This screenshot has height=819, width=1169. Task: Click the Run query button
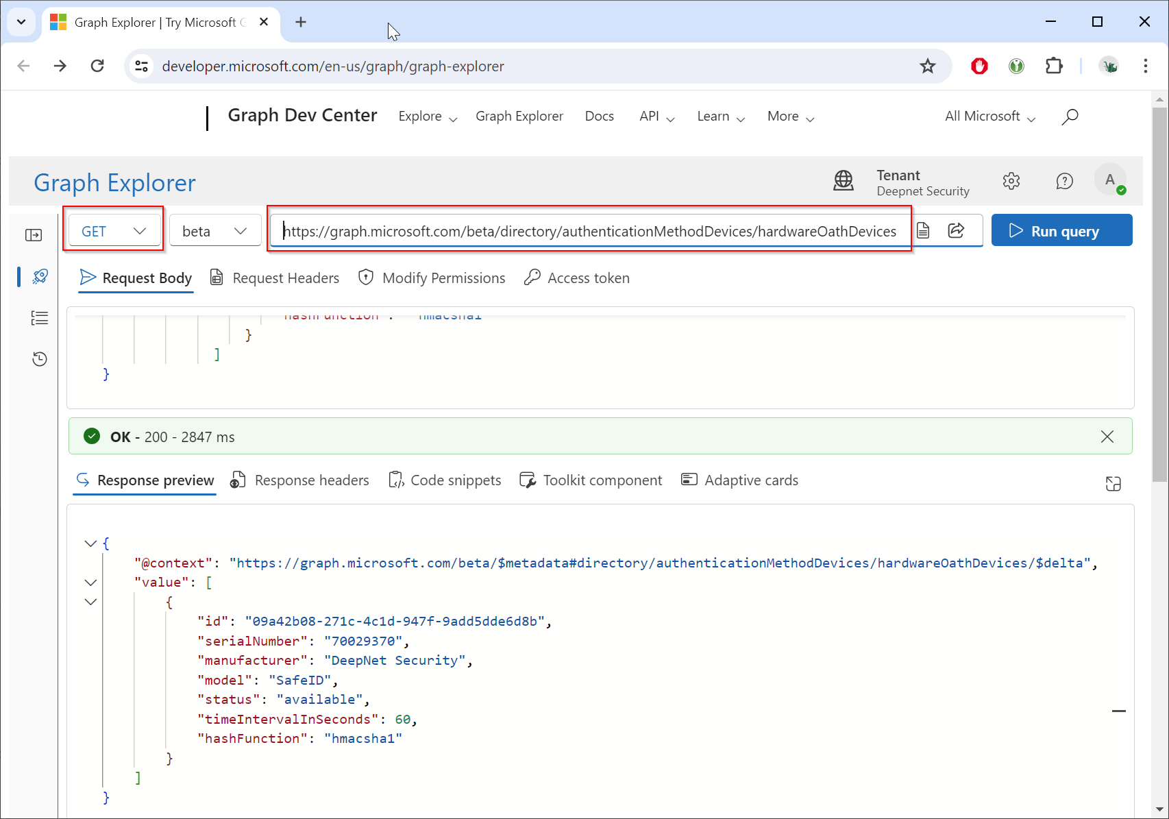click(1061, 231)
